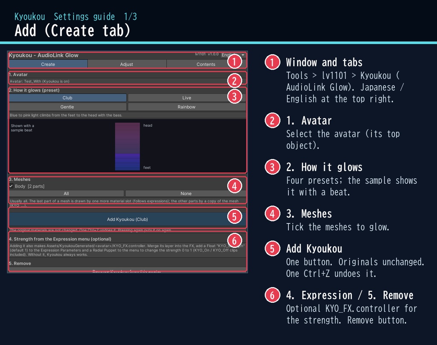Viewport: 437px width, 345px height.
Task: Switch to the Create tab
Action: (48, 64)
